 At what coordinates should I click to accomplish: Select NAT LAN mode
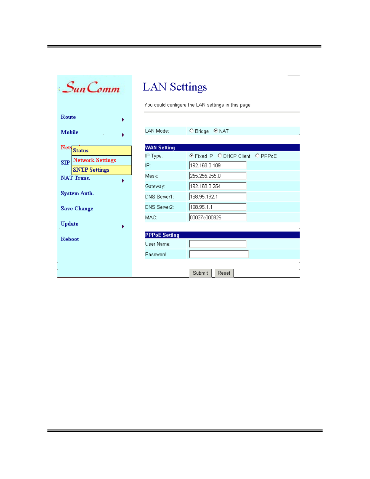(216, 131)
